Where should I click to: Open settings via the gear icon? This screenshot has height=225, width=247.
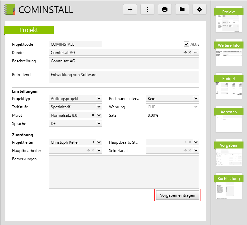point(200,9)
